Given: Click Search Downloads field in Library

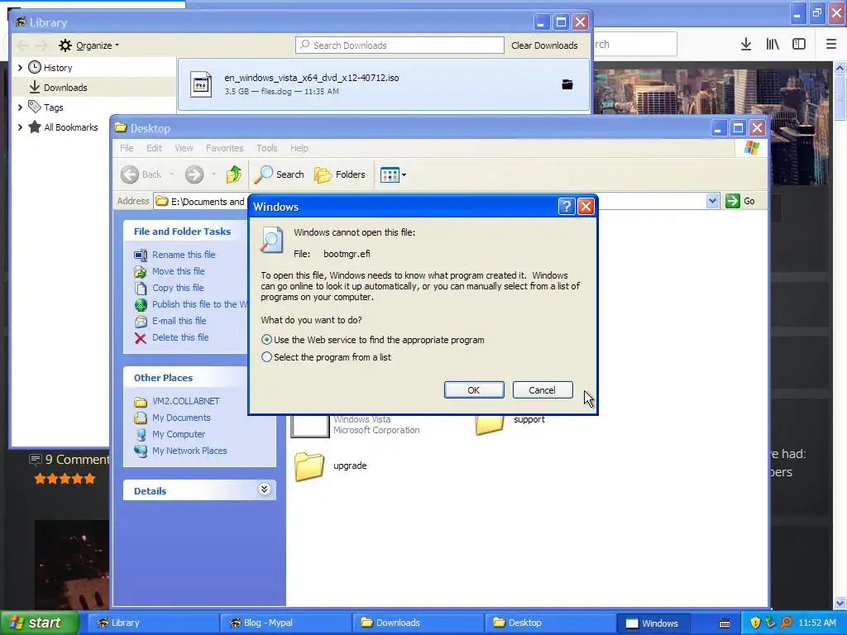Looking at the screenshot, I should point(400,45).
